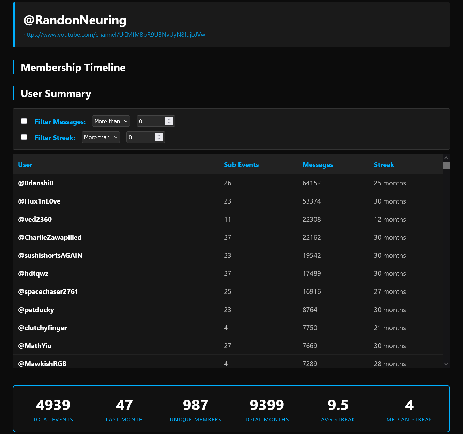Open the RandonNeuring YouTube channel link
The height and width of the screenshot is (434, 463).
tap(114, 35)
